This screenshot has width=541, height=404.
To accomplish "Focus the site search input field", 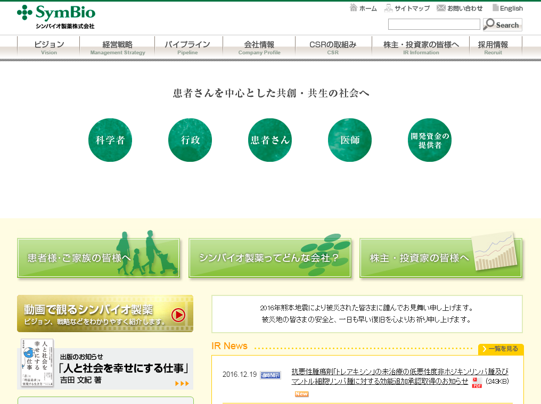I will [434, 24].
